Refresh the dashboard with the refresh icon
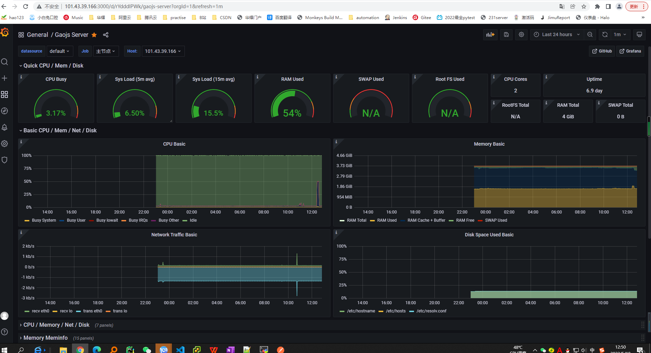The height and width of the screenshot is (353, 651). click(605, 34)
